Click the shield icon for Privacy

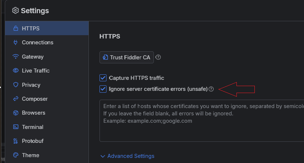point(15,85)
